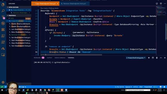Click the editor horizontal scrollbar

pyautogui.click(x=71, y=55)
